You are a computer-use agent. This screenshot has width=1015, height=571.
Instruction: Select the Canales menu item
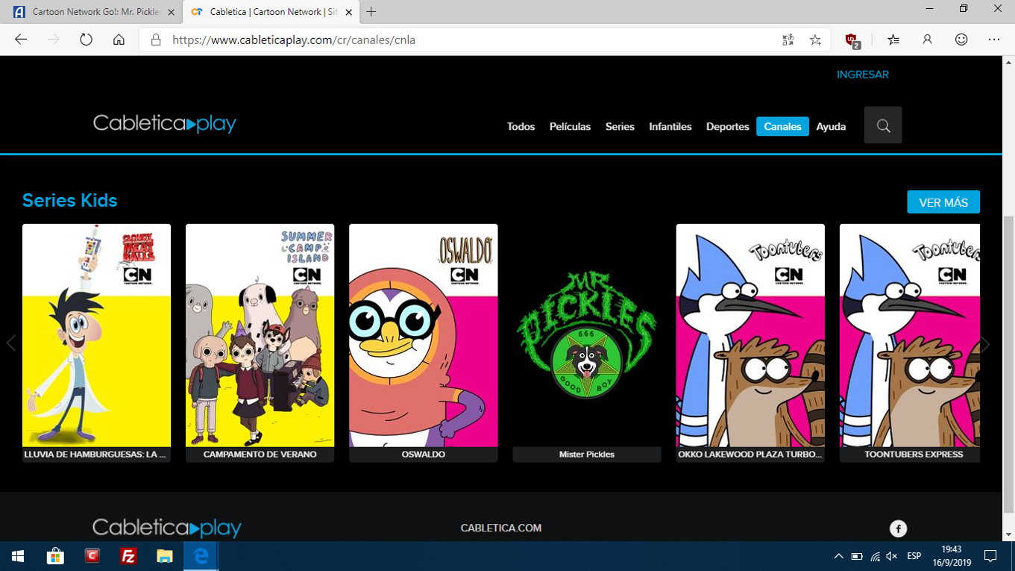pyautogui.click(x=782, y=127)
